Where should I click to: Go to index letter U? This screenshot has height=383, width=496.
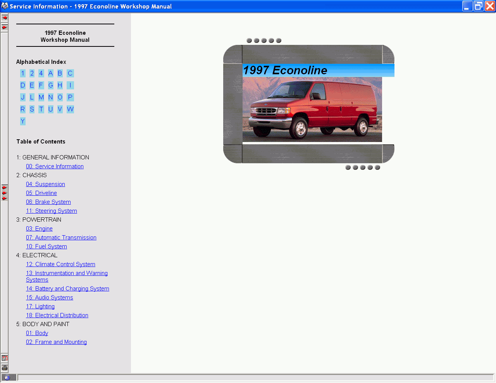(x=50, y=109)
